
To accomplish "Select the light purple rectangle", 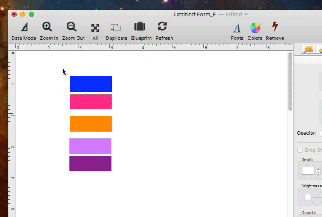I will tap(91, 146).
